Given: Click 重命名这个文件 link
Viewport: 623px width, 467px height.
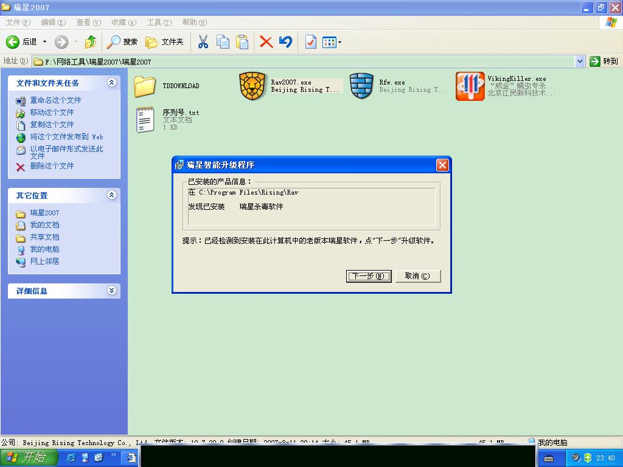Looking at the screenshot, I should tap(55, 100).
